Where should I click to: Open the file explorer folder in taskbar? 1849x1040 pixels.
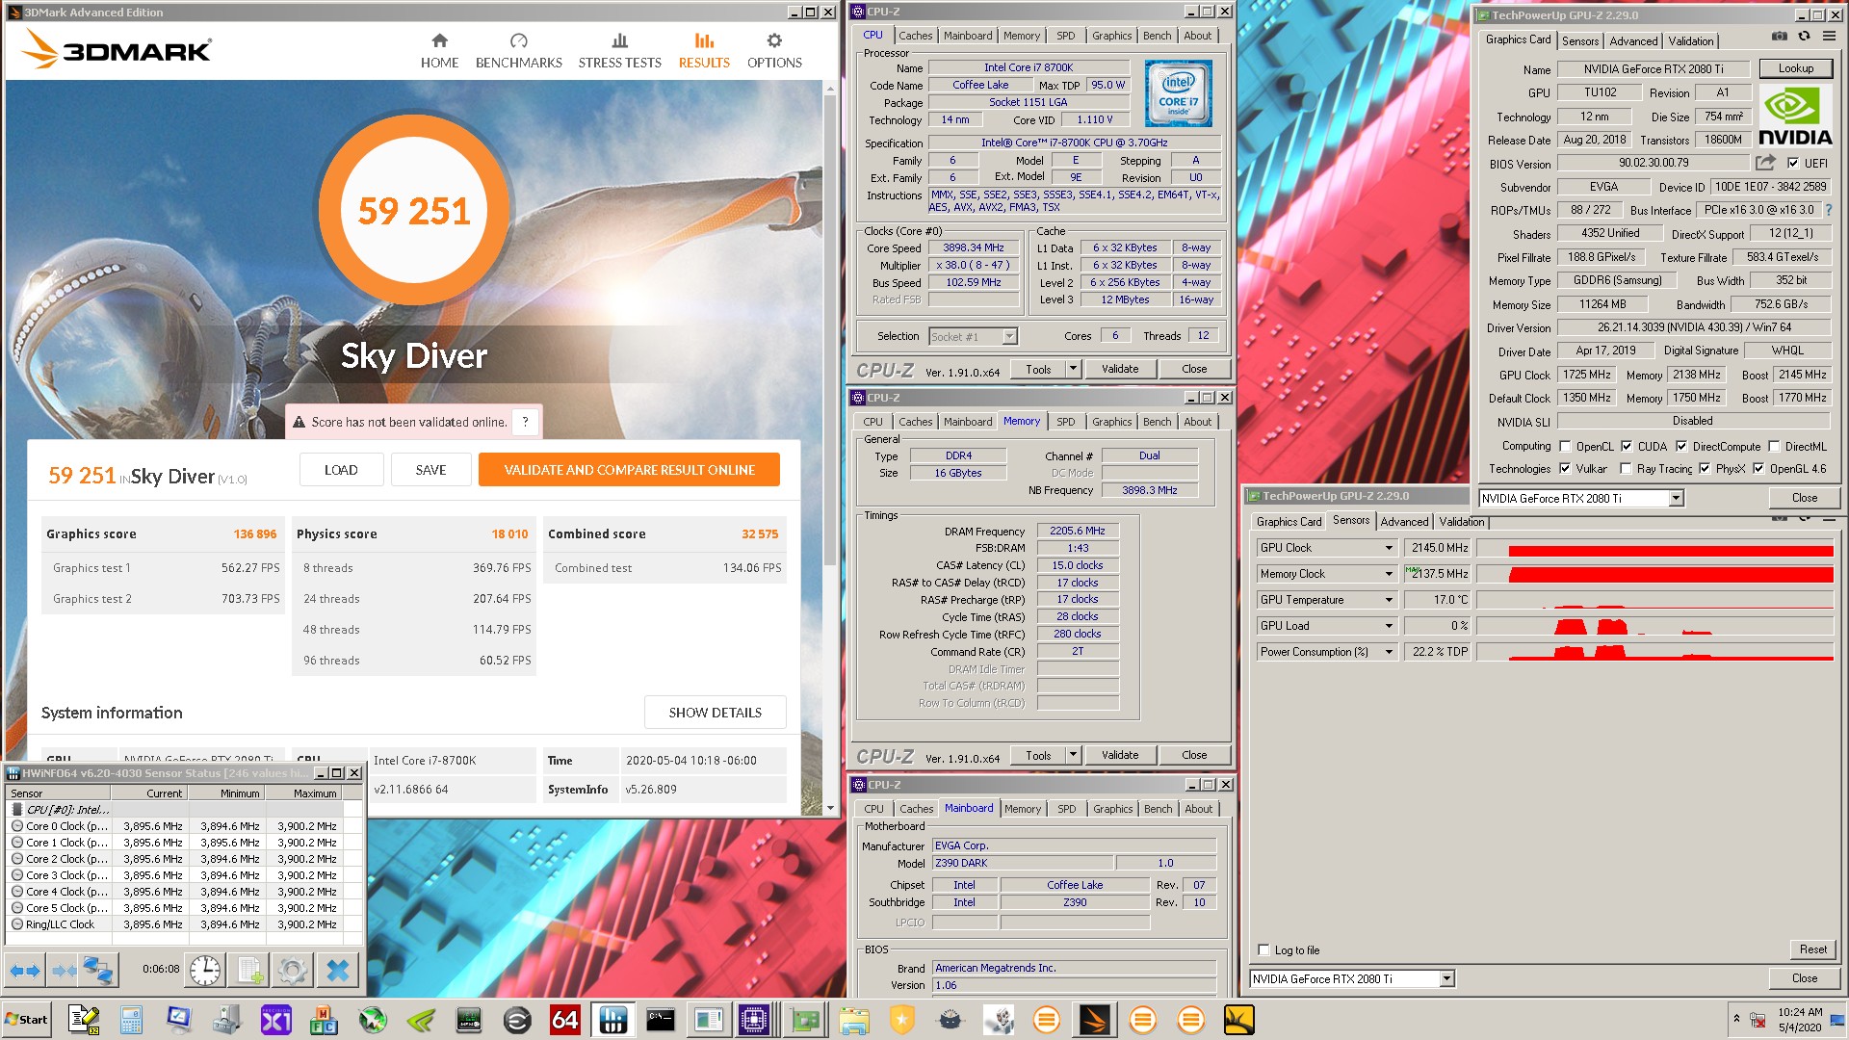[x=853, y=1020]
